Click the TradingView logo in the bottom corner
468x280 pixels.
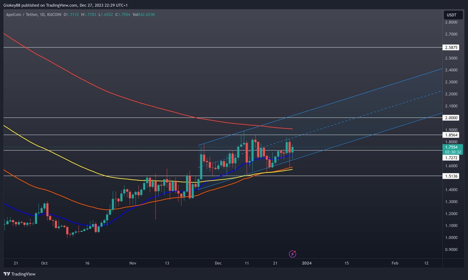7,274
